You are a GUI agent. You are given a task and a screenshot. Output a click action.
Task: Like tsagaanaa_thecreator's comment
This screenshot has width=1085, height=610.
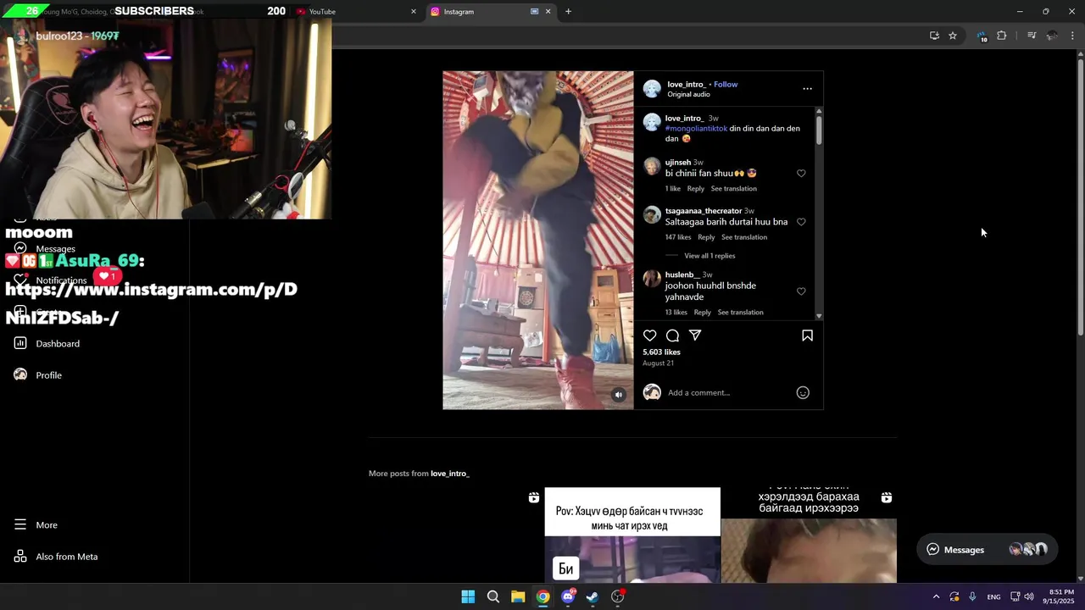pos(801,222)
